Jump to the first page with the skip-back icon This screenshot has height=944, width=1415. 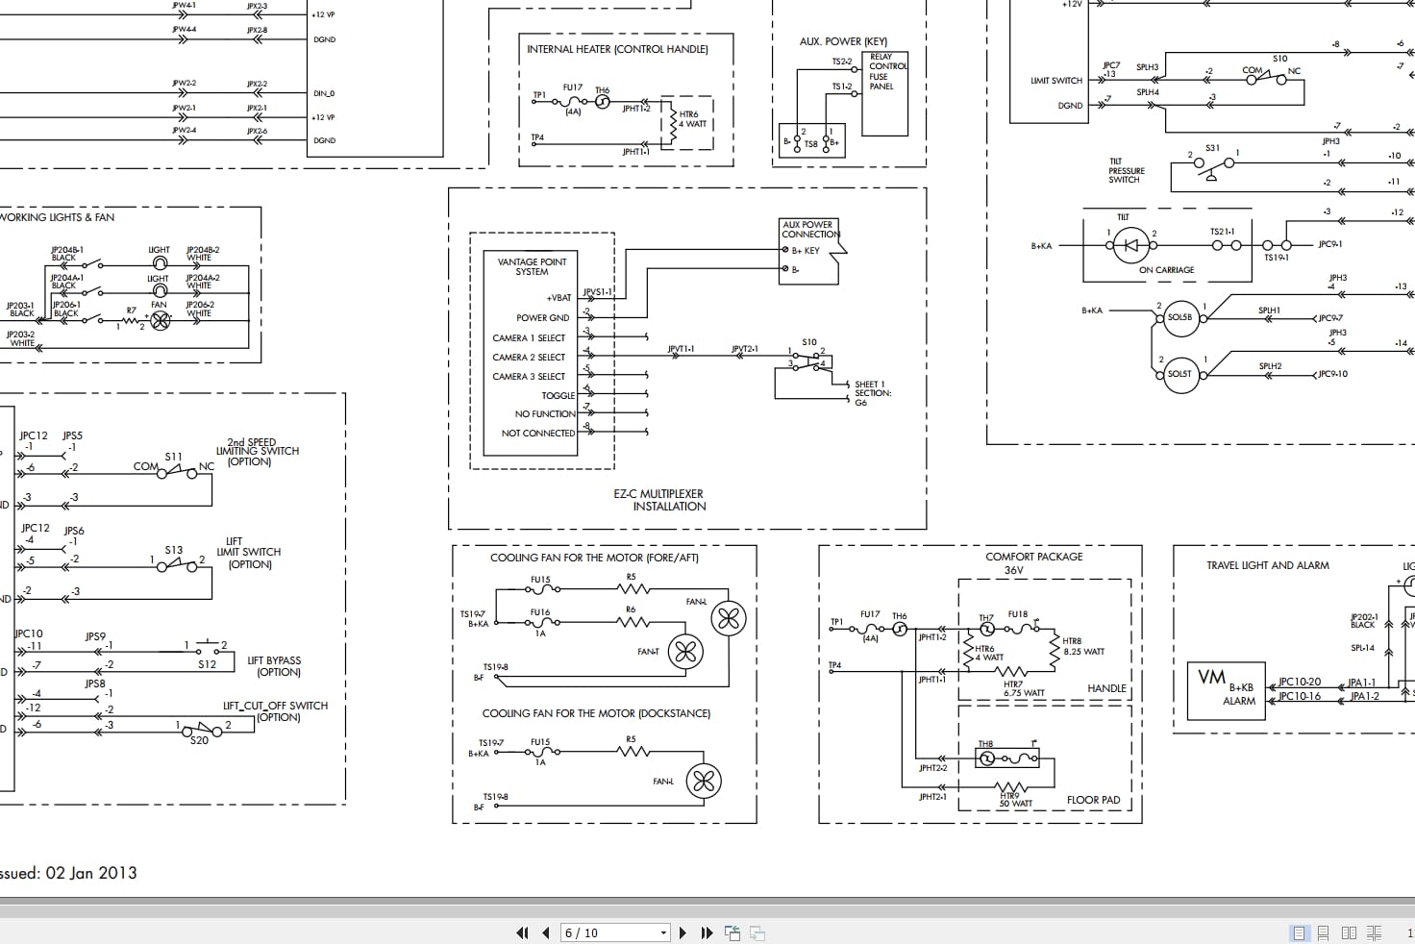point(522,932)
